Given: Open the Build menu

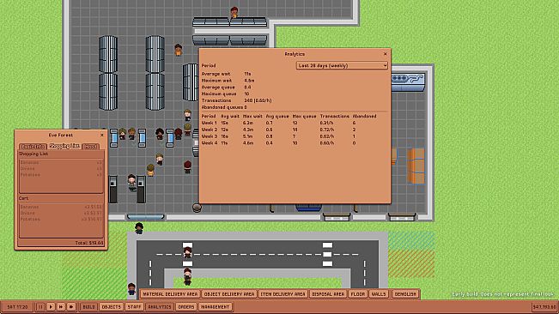Looking at the screenshot, I should [88, 306].
